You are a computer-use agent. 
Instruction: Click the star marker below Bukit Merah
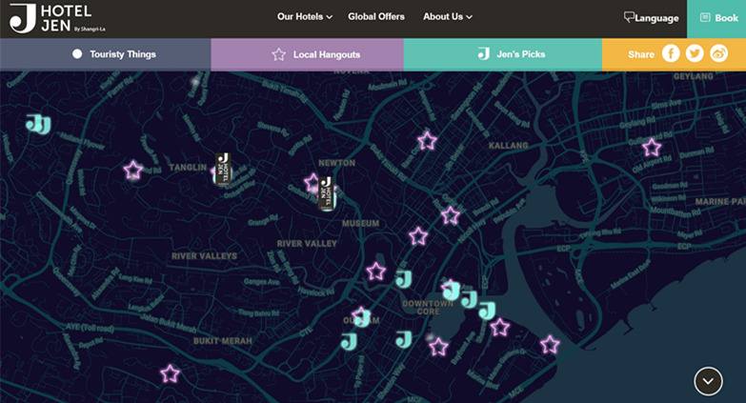[170, 374]
